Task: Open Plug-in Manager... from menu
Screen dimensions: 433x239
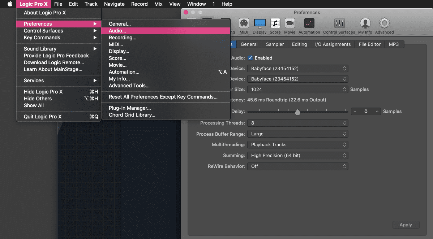Action: coord(166,108)
